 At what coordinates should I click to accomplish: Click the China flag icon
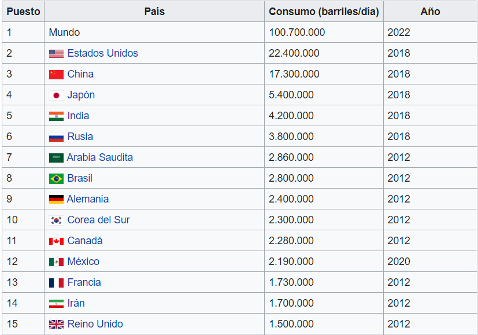[x=55, y=74]
